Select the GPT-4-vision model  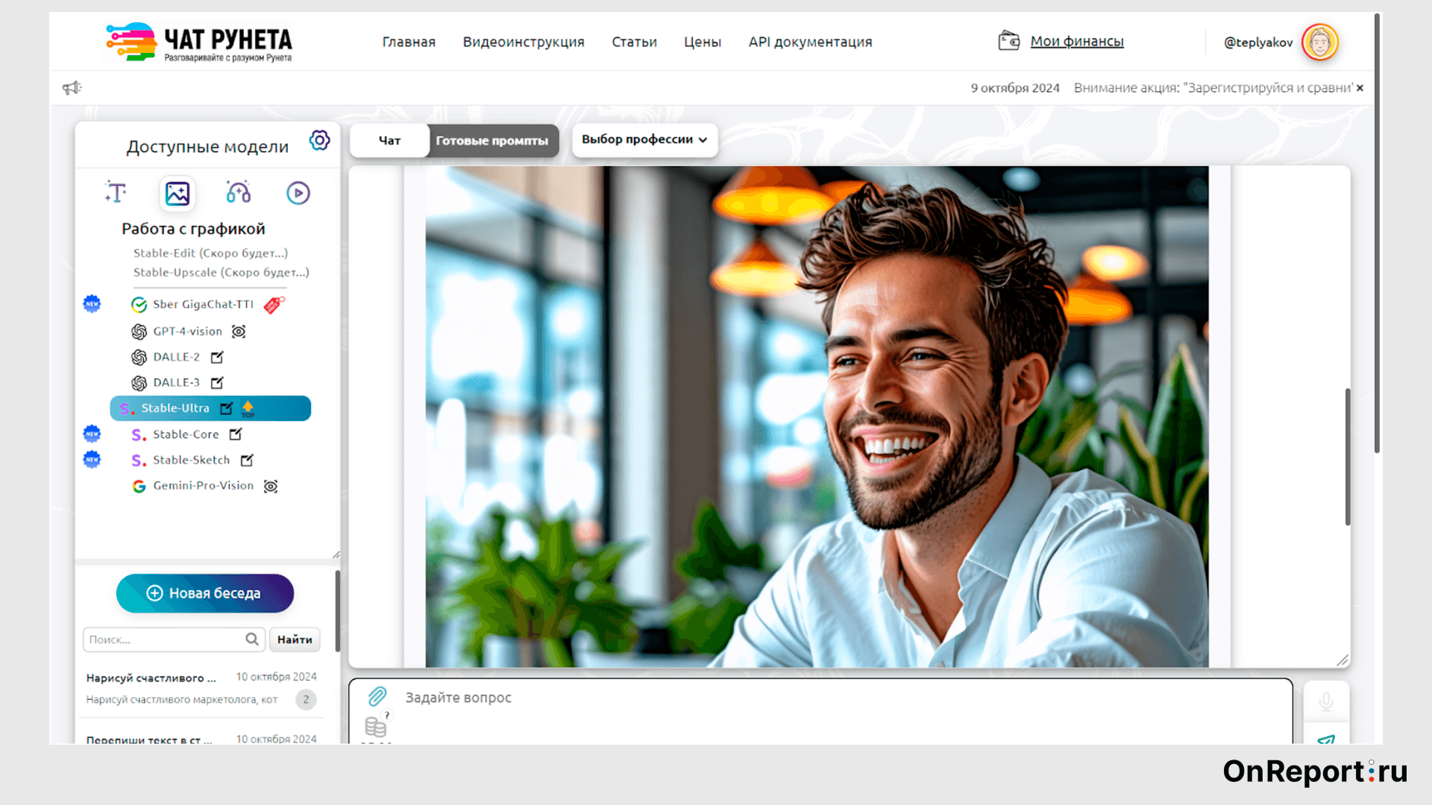(x=187, y=331)
